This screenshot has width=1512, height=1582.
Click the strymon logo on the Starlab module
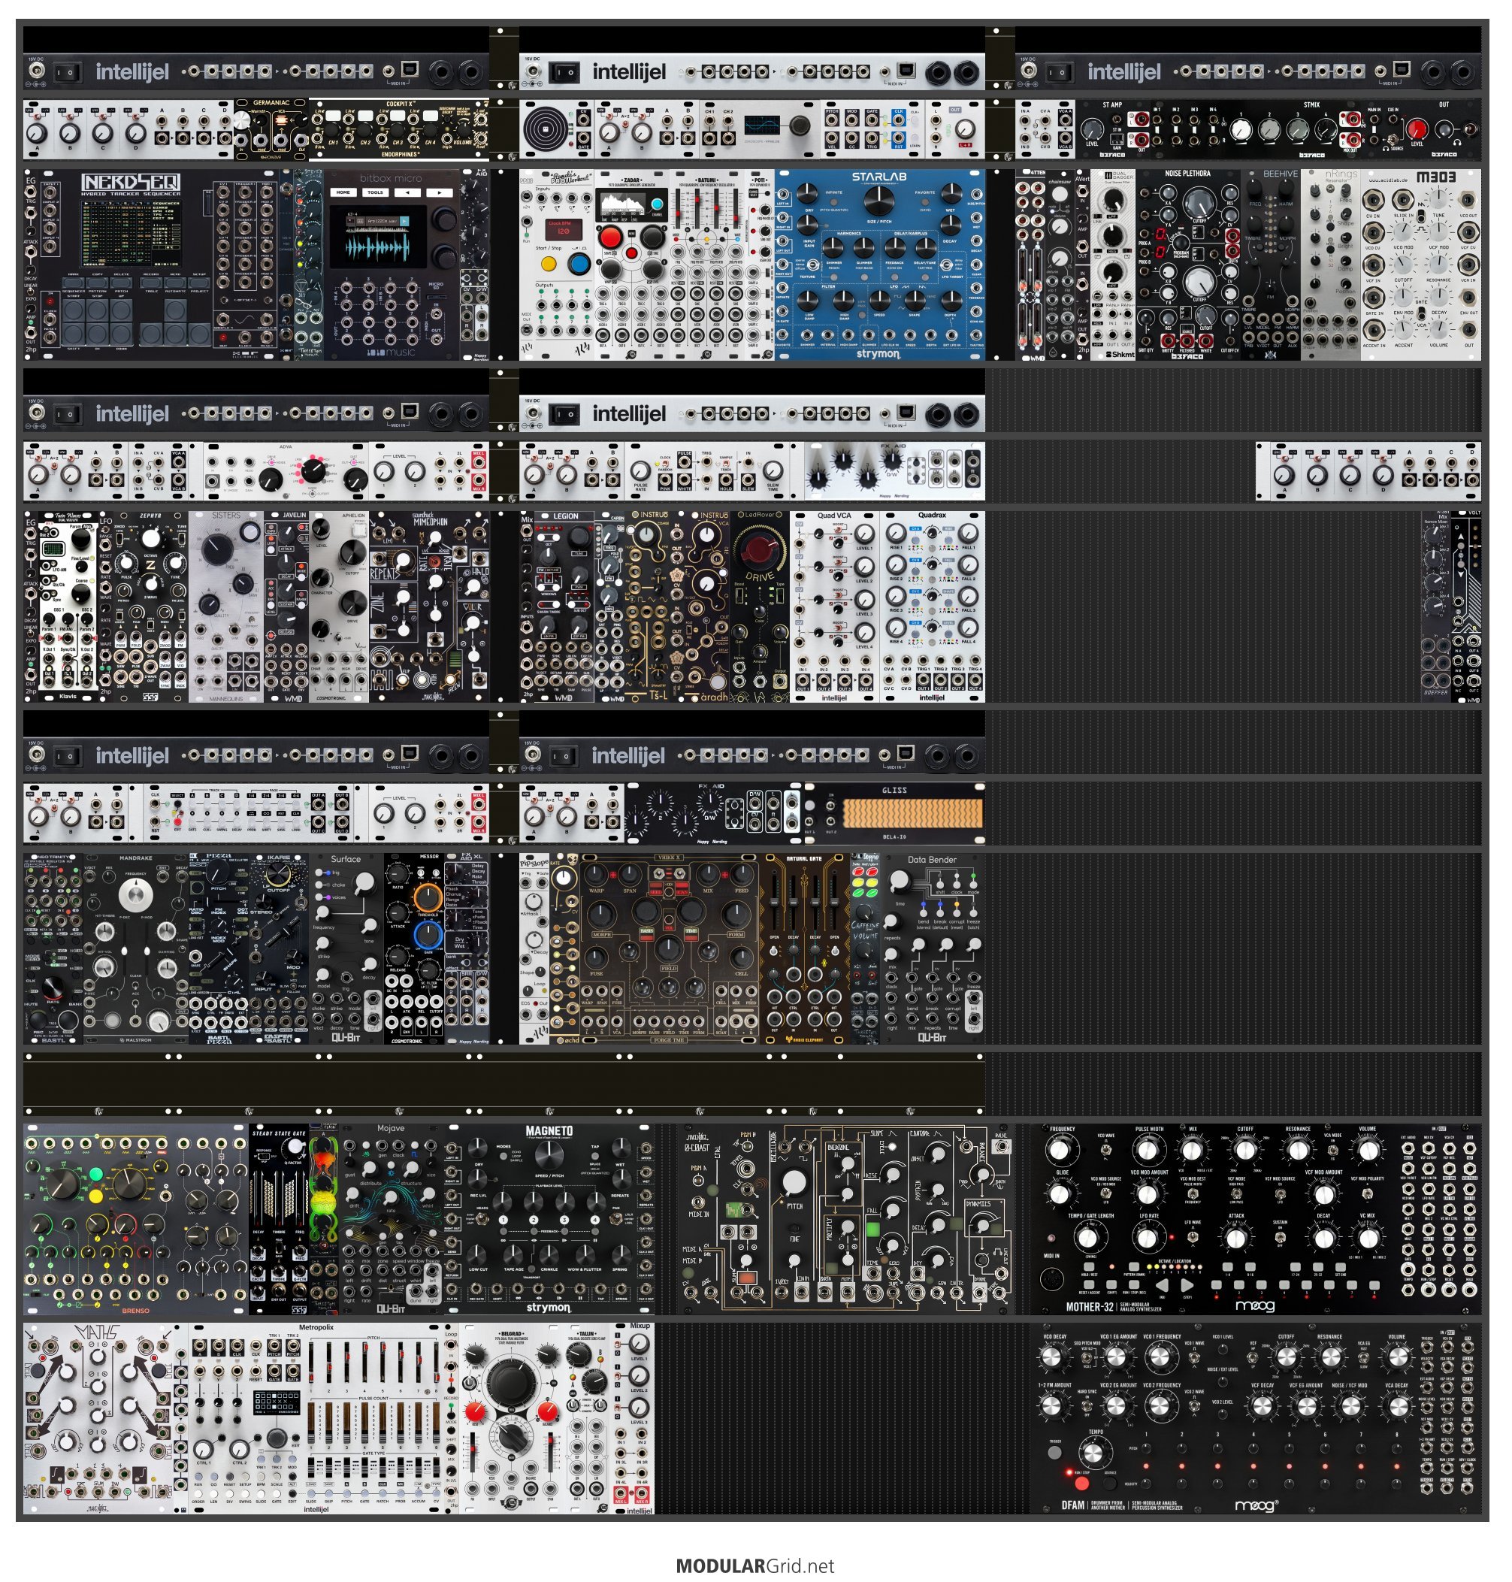point(878,353)
